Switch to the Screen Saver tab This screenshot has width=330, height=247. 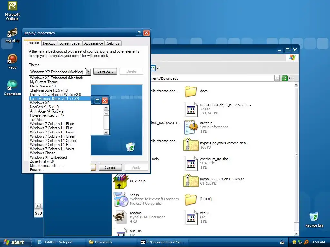(70, 43)
